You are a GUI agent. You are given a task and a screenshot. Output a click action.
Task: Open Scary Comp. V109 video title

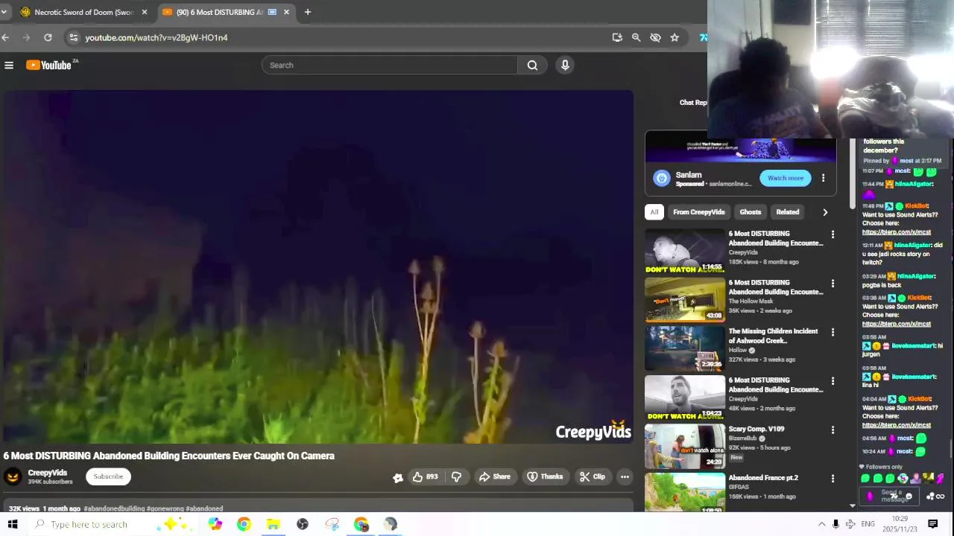(756, 429)
